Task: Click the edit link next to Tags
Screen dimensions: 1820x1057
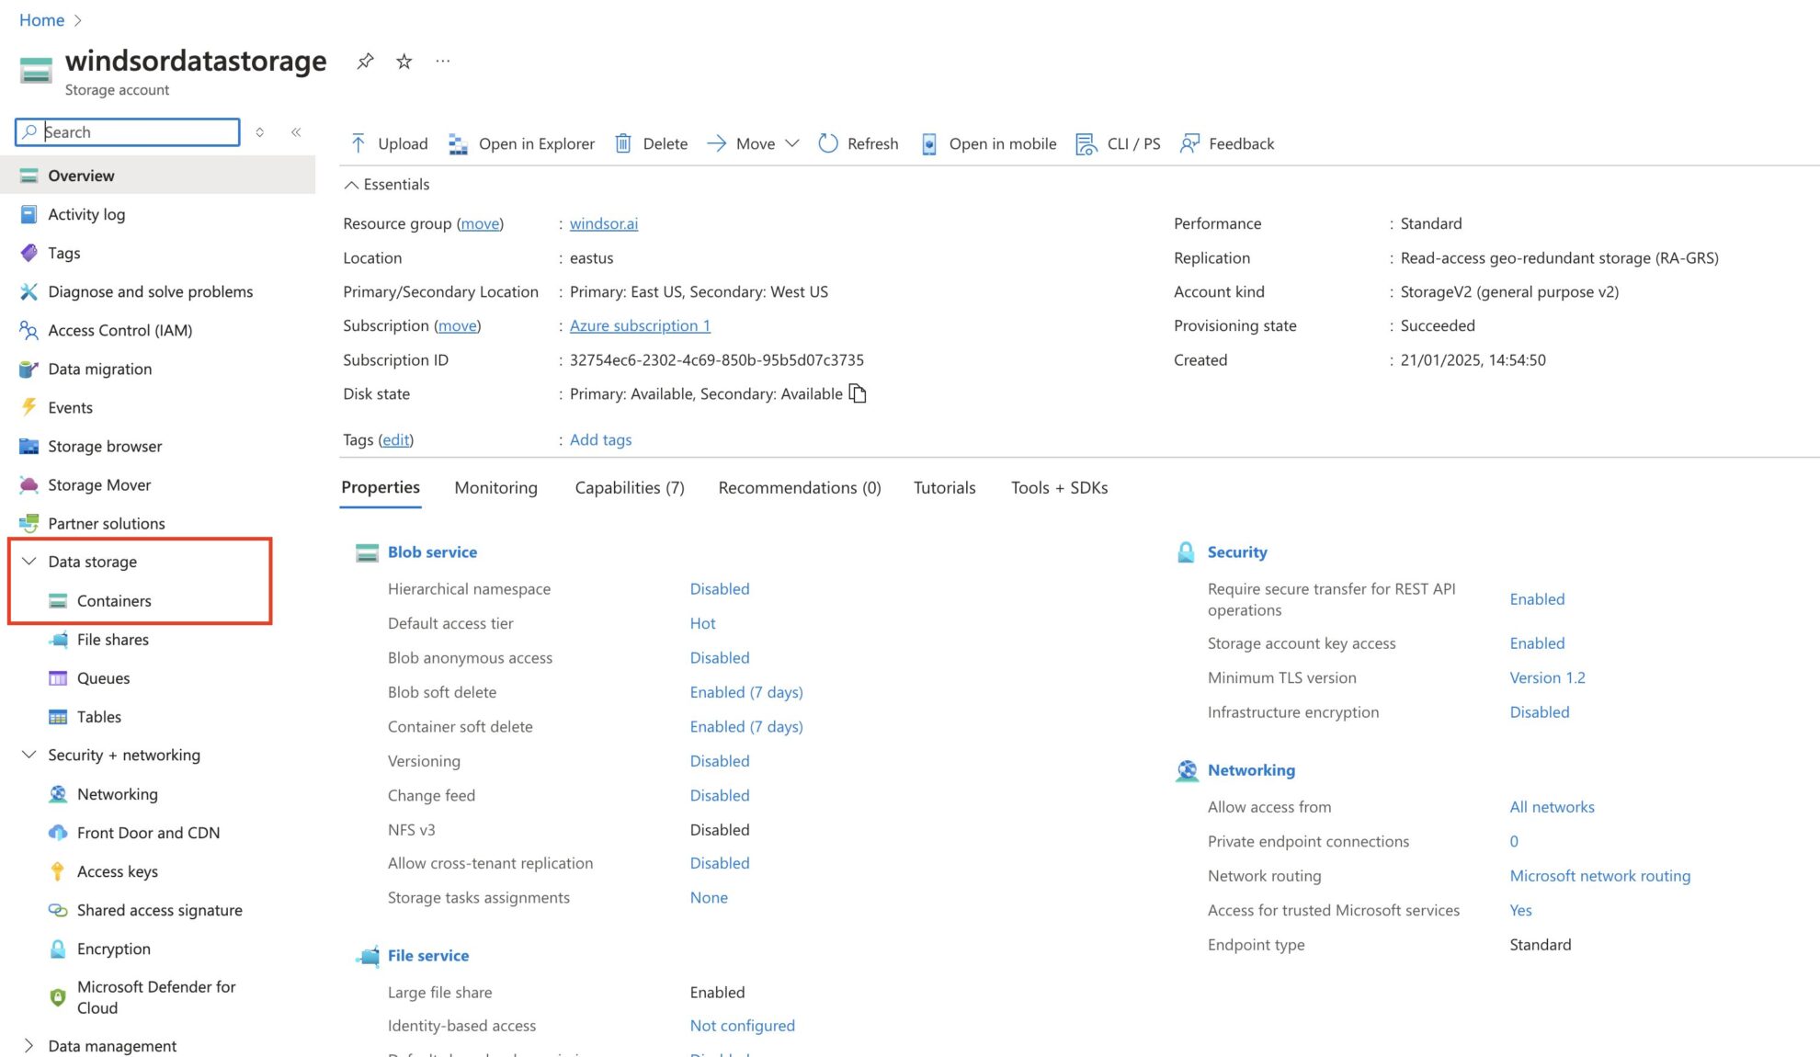Action: pos(396,439)
